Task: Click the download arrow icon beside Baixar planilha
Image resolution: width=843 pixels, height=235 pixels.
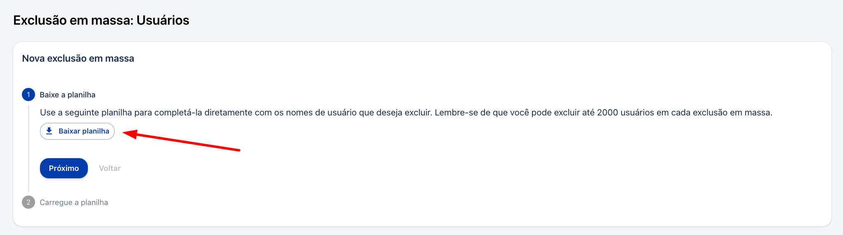Action: tap(49, 131)
